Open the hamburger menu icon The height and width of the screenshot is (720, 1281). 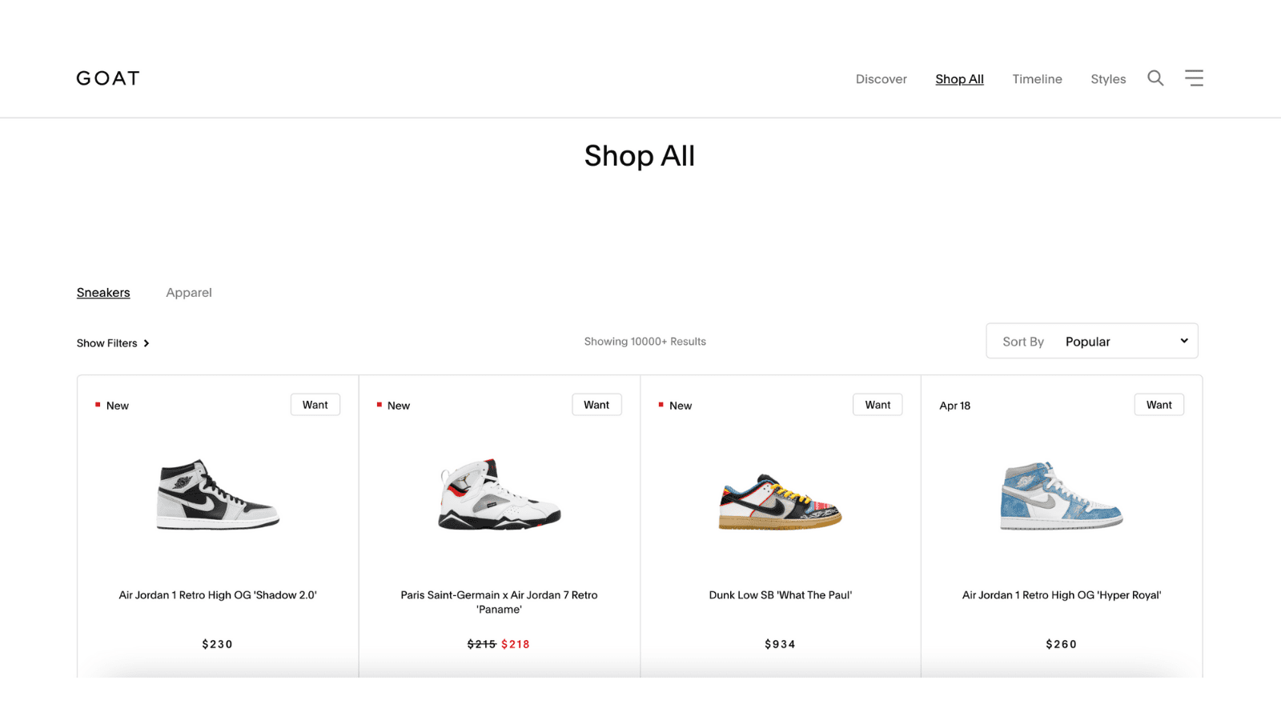pos(1194,78)
